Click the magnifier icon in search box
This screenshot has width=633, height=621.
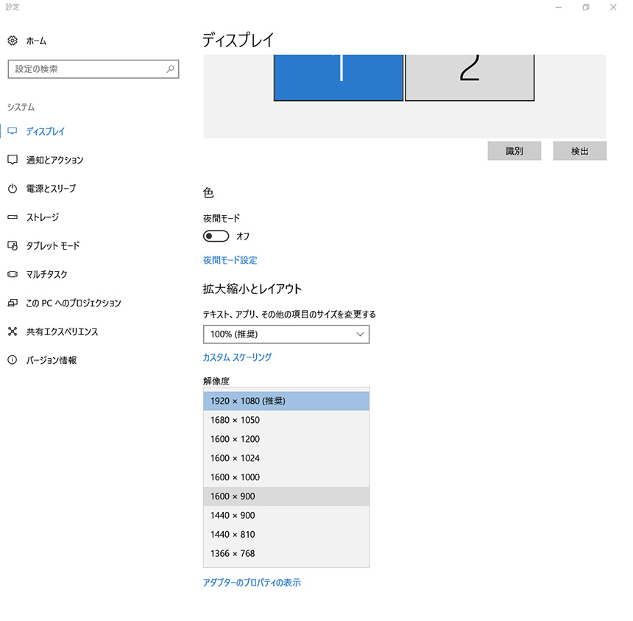coord(170,69)
